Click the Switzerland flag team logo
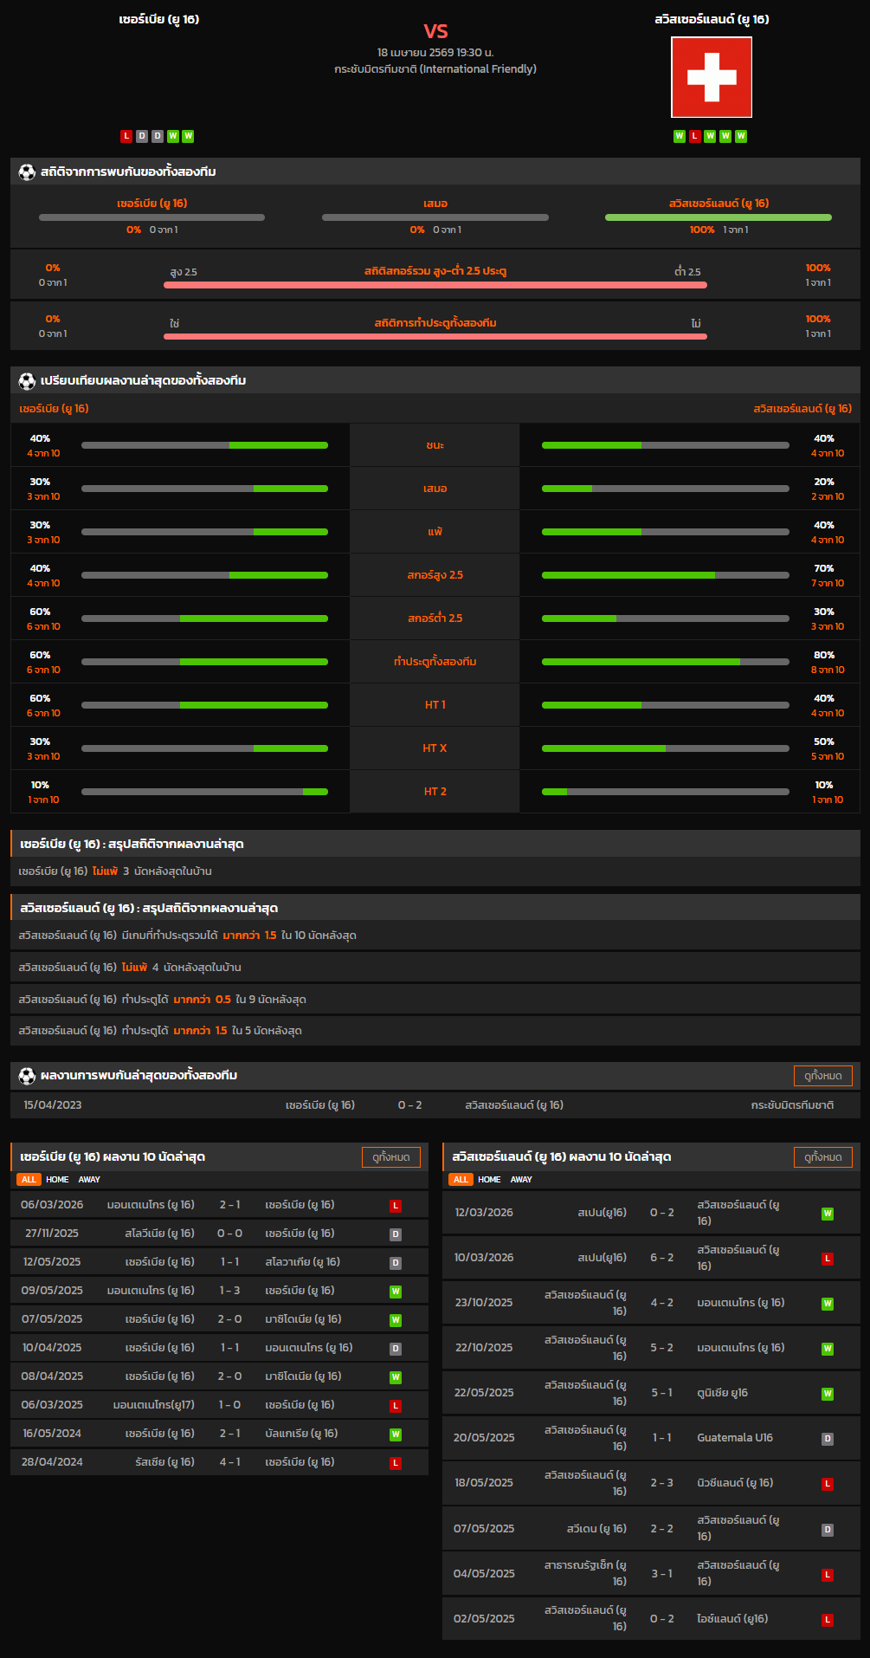Image resolution: width=870 pixels, height=1658 pixels. [711, 77]
